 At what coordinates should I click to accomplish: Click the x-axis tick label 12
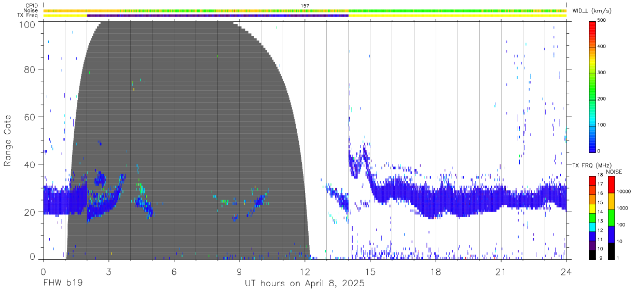tap(305, 271)
